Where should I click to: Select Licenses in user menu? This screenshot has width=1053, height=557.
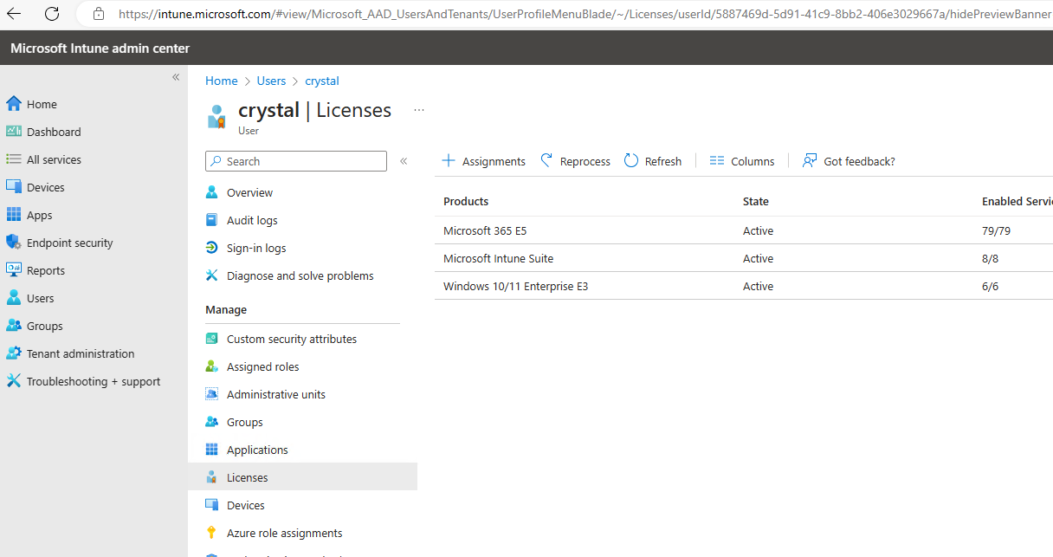click(302, 477)
